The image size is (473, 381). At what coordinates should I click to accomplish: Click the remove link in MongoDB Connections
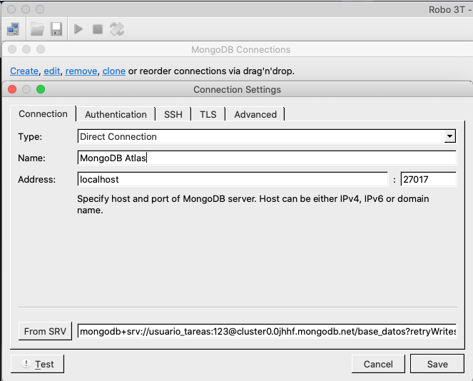click(x=81, y=71)
